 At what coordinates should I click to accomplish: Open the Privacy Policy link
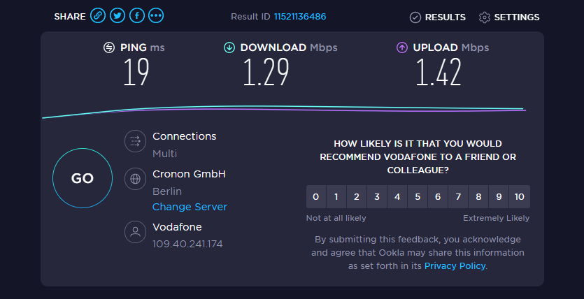click(x=455, y=266)
